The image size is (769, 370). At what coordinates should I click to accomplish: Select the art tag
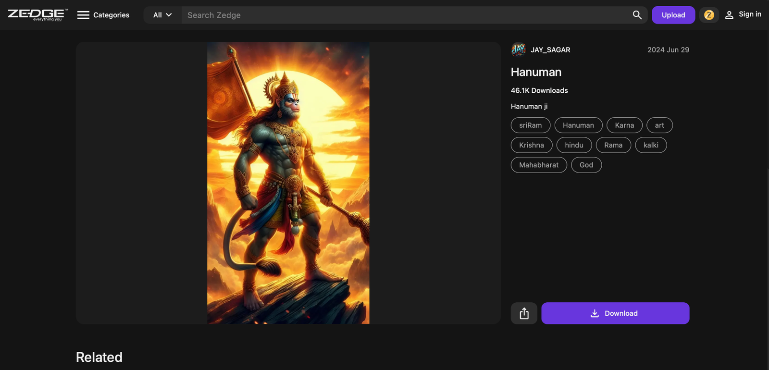[x=659, y=125]
